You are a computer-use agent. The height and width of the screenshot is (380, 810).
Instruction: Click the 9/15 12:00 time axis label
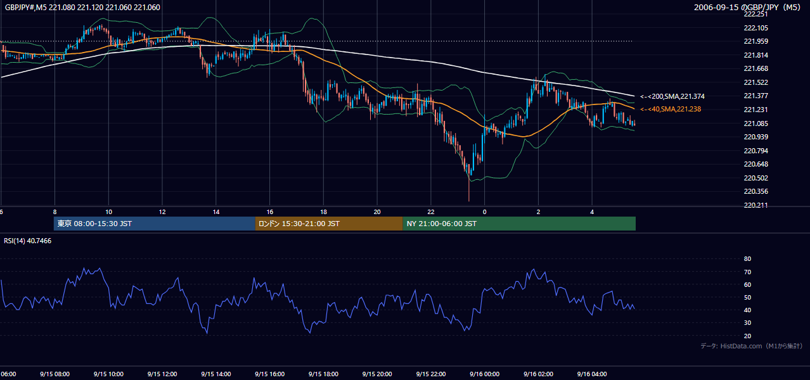pyautogui.click(x=162, y=374)
